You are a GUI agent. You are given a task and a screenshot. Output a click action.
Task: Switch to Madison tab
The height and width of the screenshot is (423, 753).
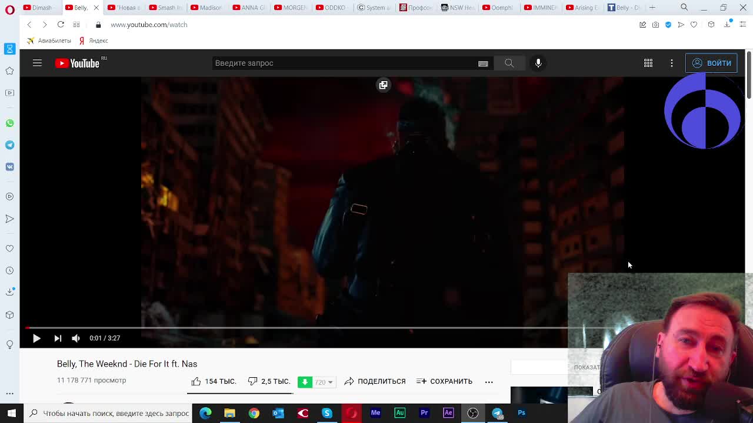pos(207,8)
